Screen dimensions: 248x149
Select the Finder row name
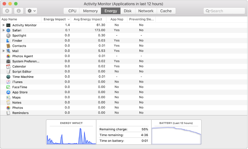click(17, 41)
